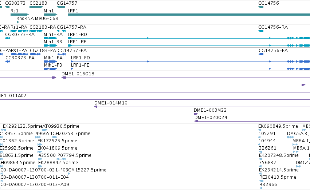Open the LRP1-PE protein label
The height and width of the screenshot is (190, 310).
point(80,65)
